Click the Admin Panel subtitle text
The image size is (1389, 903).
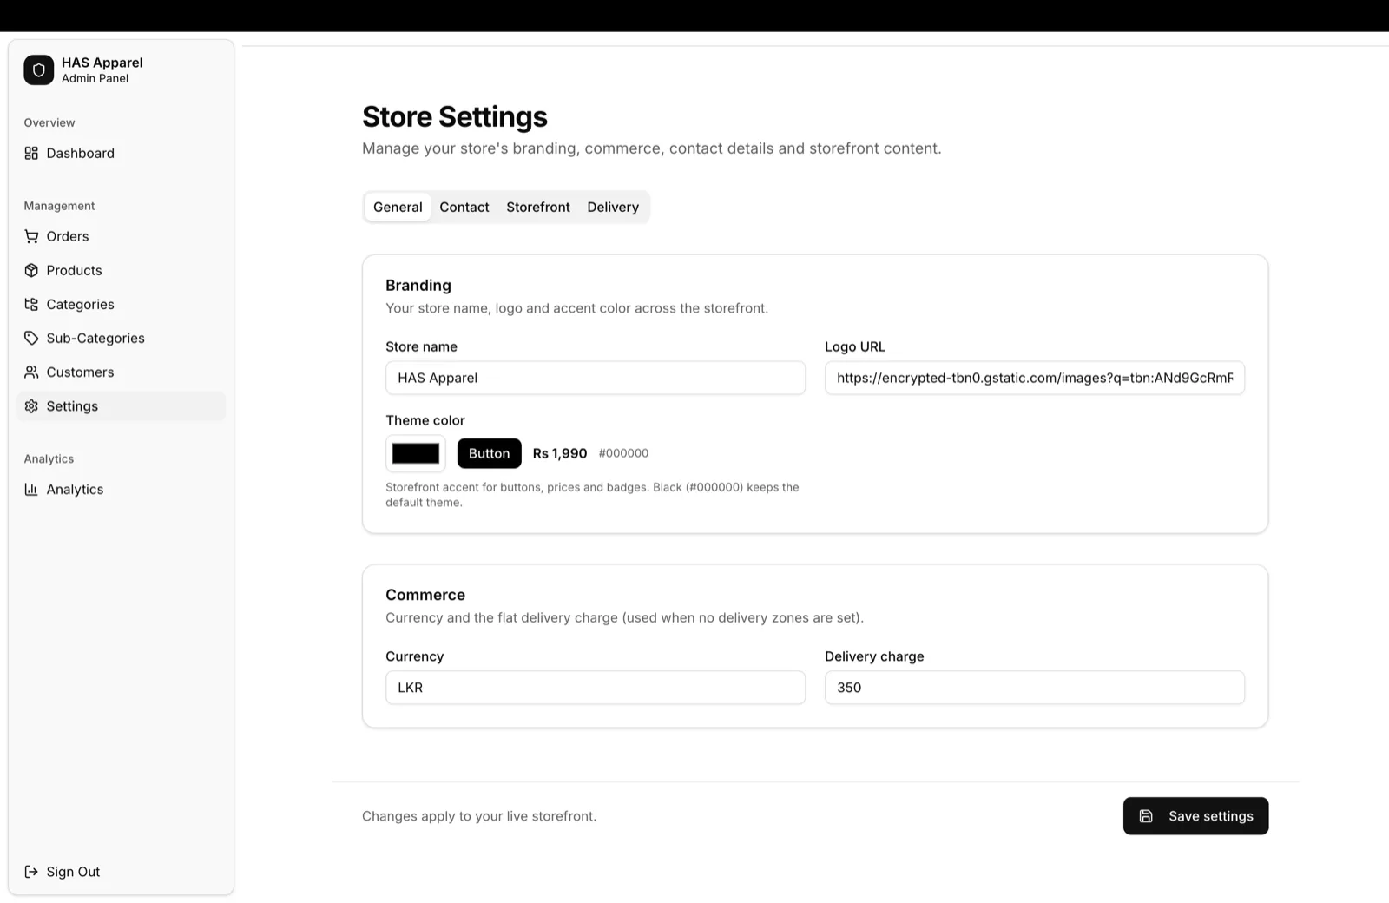tap(95, 78)
